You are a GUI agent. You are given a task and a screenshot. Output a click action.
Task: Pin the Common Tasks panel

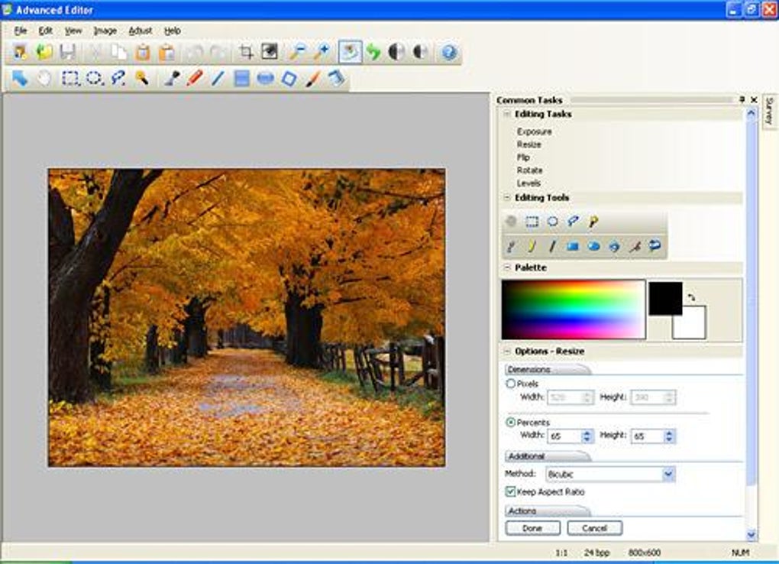(742, 99)
